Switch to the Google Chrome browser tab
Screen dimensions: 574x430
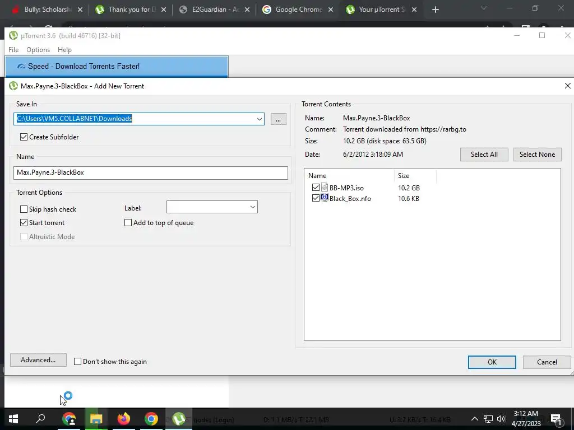(x=298, y=10)
